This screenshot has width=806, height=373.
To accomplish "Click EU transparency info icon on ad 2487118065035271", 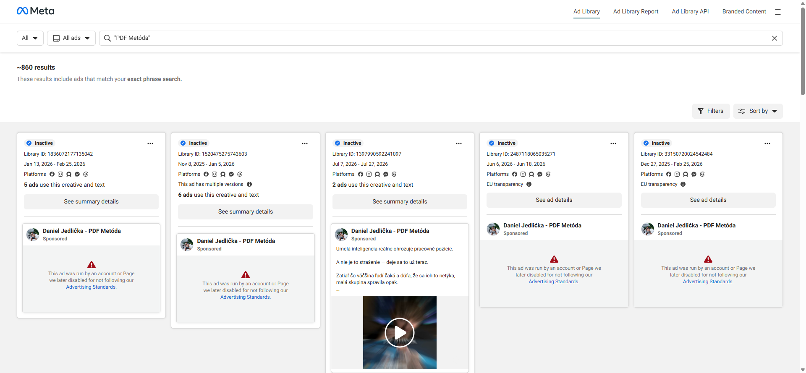I will 529,184.
